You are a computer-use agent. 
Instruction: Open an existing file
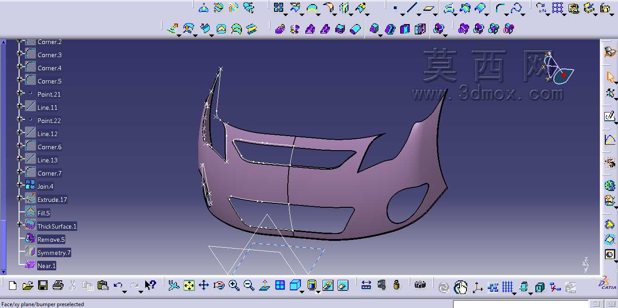click(28, 285)
